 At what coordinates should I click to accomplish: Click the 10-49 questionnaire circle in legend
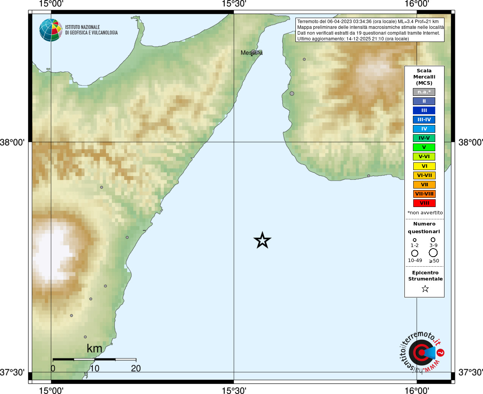(x=415, y=253)
